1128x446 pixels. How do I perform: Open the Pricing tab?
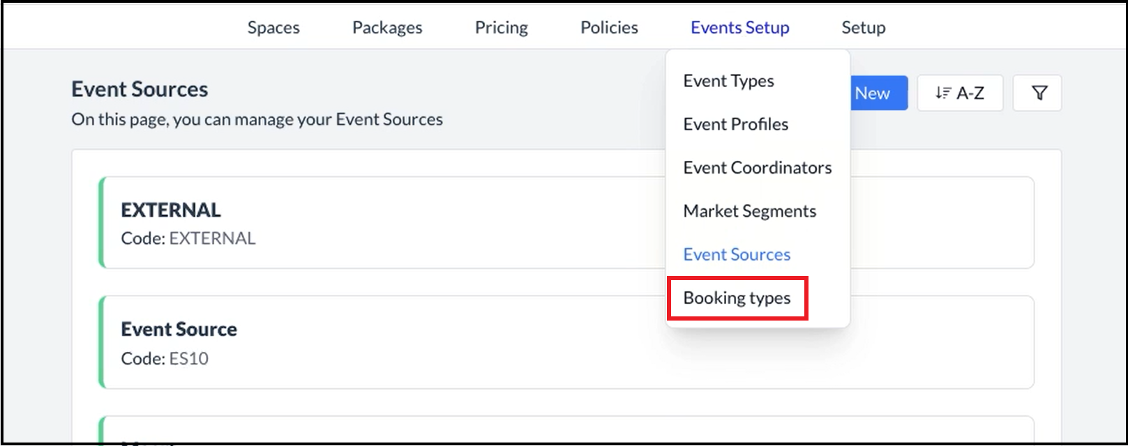[501, 28]
